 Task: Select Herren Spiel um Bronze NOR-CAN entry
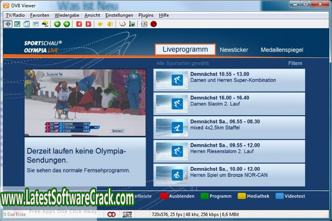pos(229,175)
